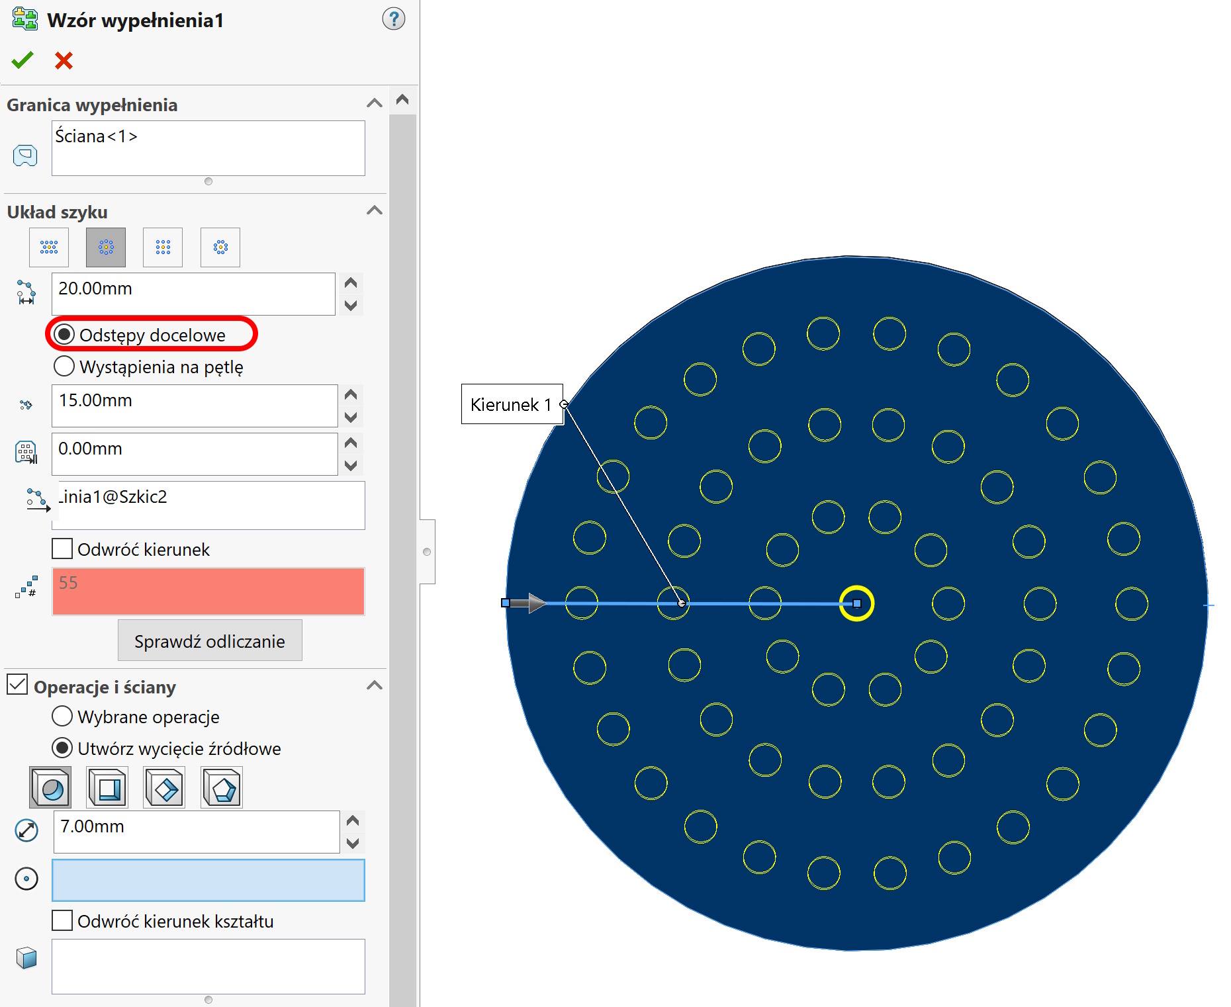This screenshot has width=1231, height=1007.
Task: Click the empty bodies selection box at bottom
Action: pos(208,966)
